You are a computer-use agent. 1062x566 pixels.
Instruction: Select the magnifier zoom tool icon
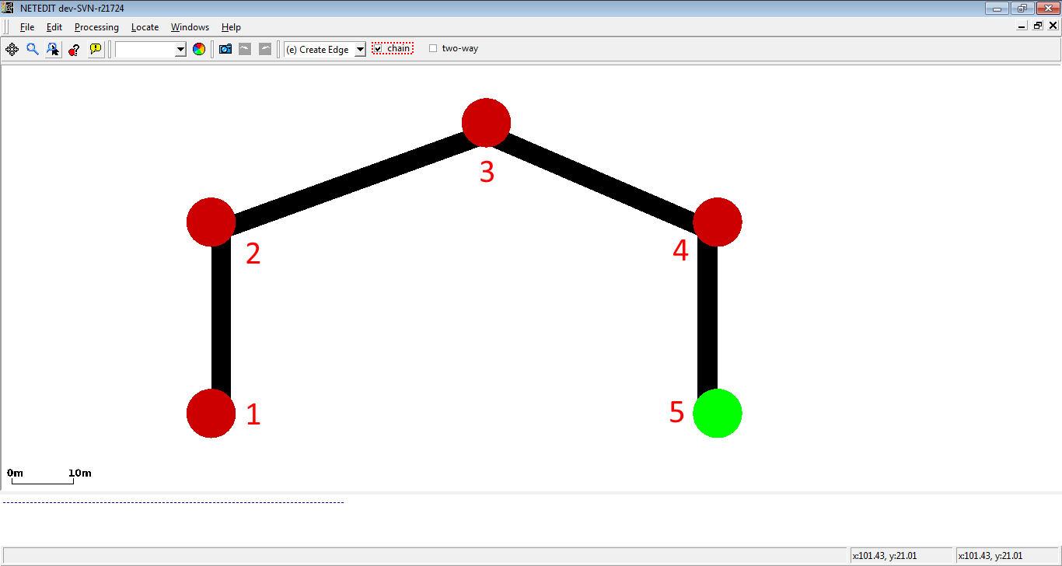tap(33, 49)
